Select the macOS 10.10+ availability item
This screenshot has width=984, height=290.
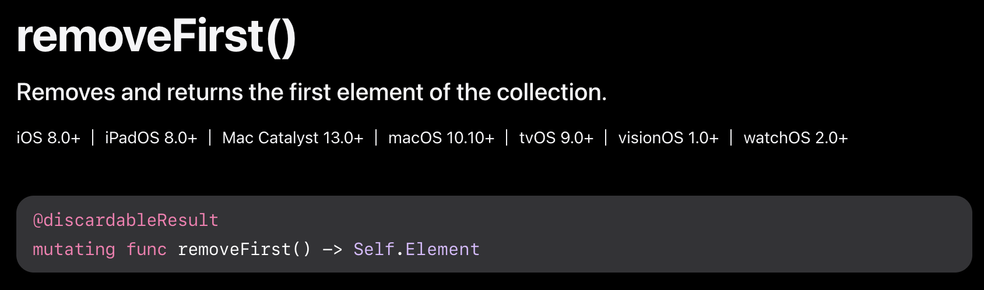441,138
